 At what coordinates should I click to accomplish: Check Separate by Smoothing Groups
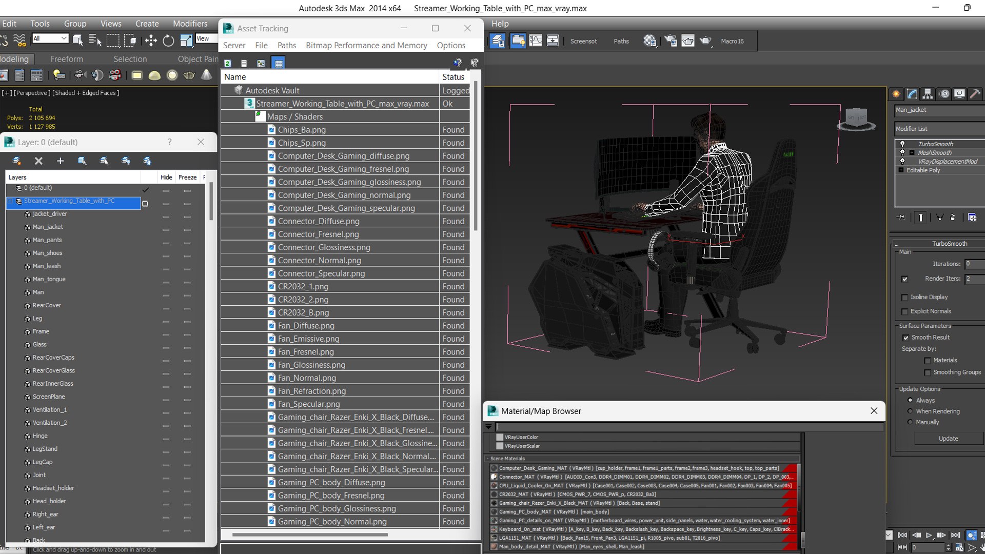[927, 372]
